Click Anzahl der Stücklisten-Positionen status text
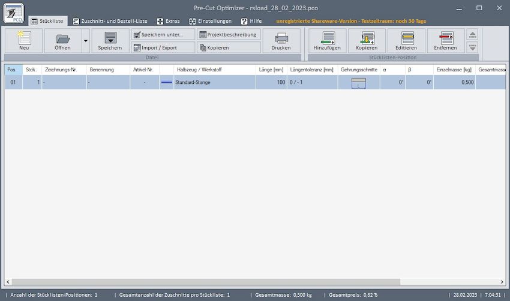 pos(54,295)
